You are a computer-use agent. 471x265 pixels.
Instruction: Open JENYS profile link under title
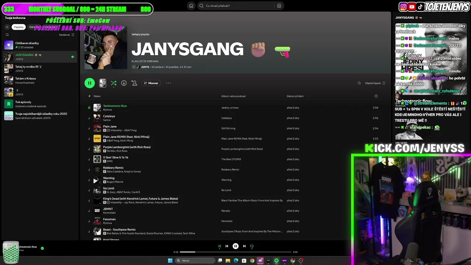click(145, 67)
